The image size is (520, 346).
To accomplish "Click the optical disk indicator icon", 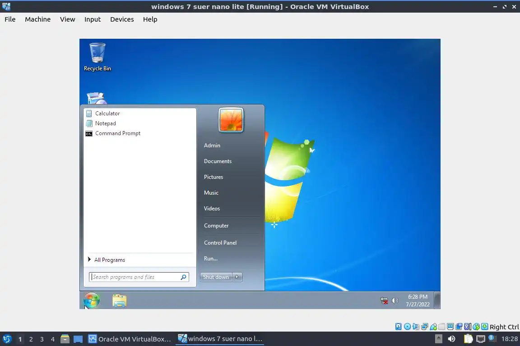I will 407,327.
